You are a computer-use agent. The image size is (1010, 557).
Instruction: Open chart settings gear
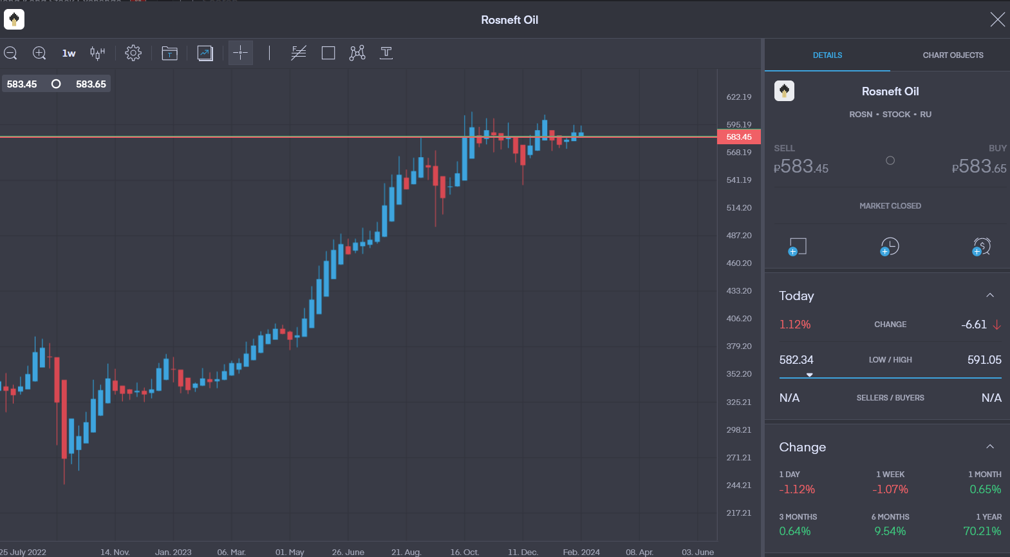(x=133, y=53)
